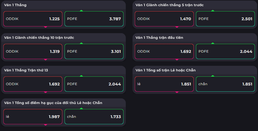
Task: Select PDFE 2.044 in Thắng Trận thứ 13
Action: (x=94, y=84)
